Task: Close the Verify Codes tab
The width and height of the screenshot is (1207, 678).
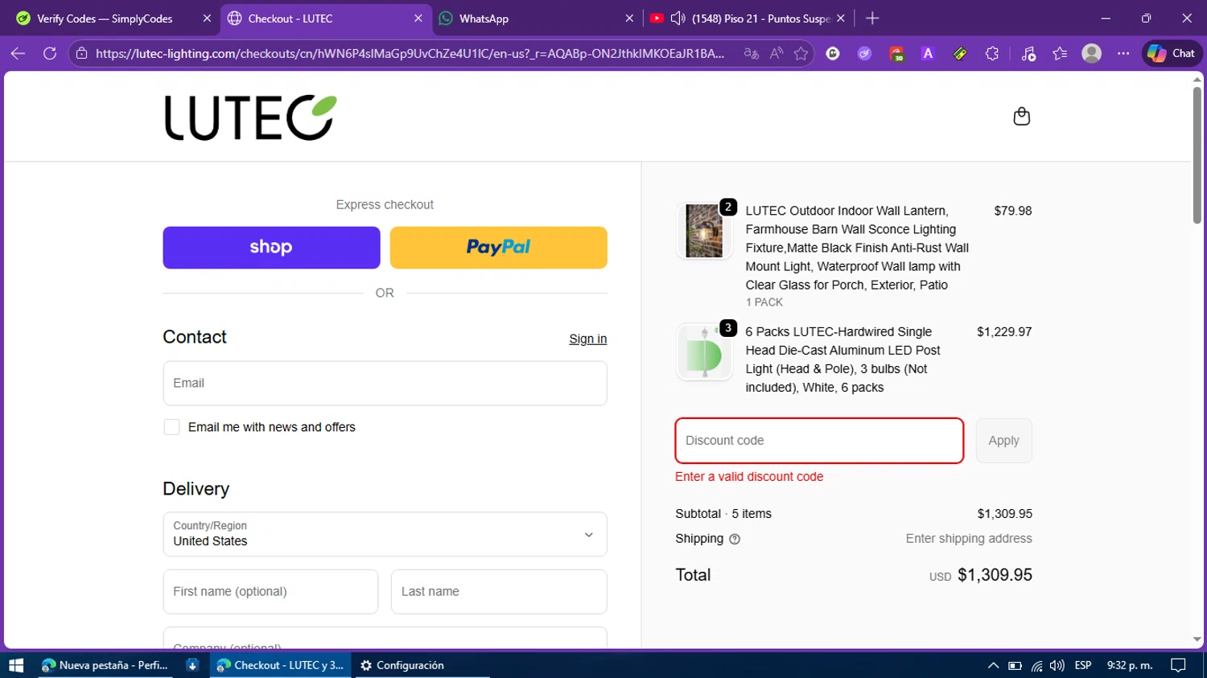Action: (207, 18)
